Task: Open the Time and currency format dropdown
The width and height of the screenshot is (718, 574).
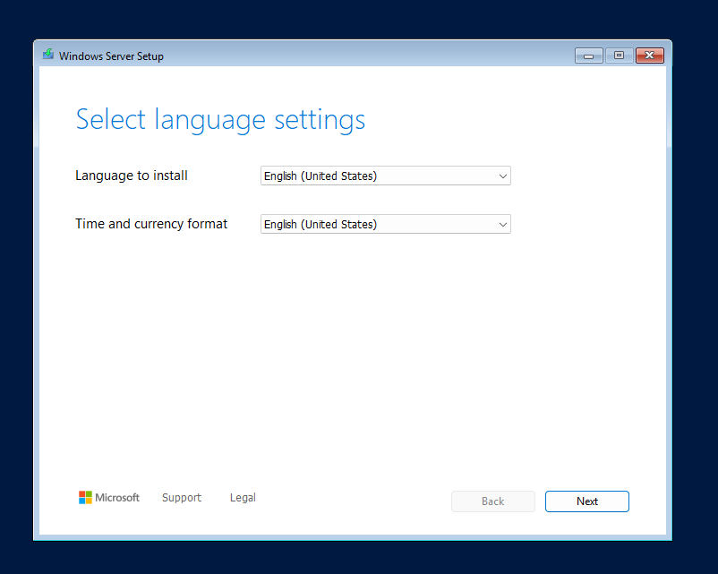Action: coord(386,224)
